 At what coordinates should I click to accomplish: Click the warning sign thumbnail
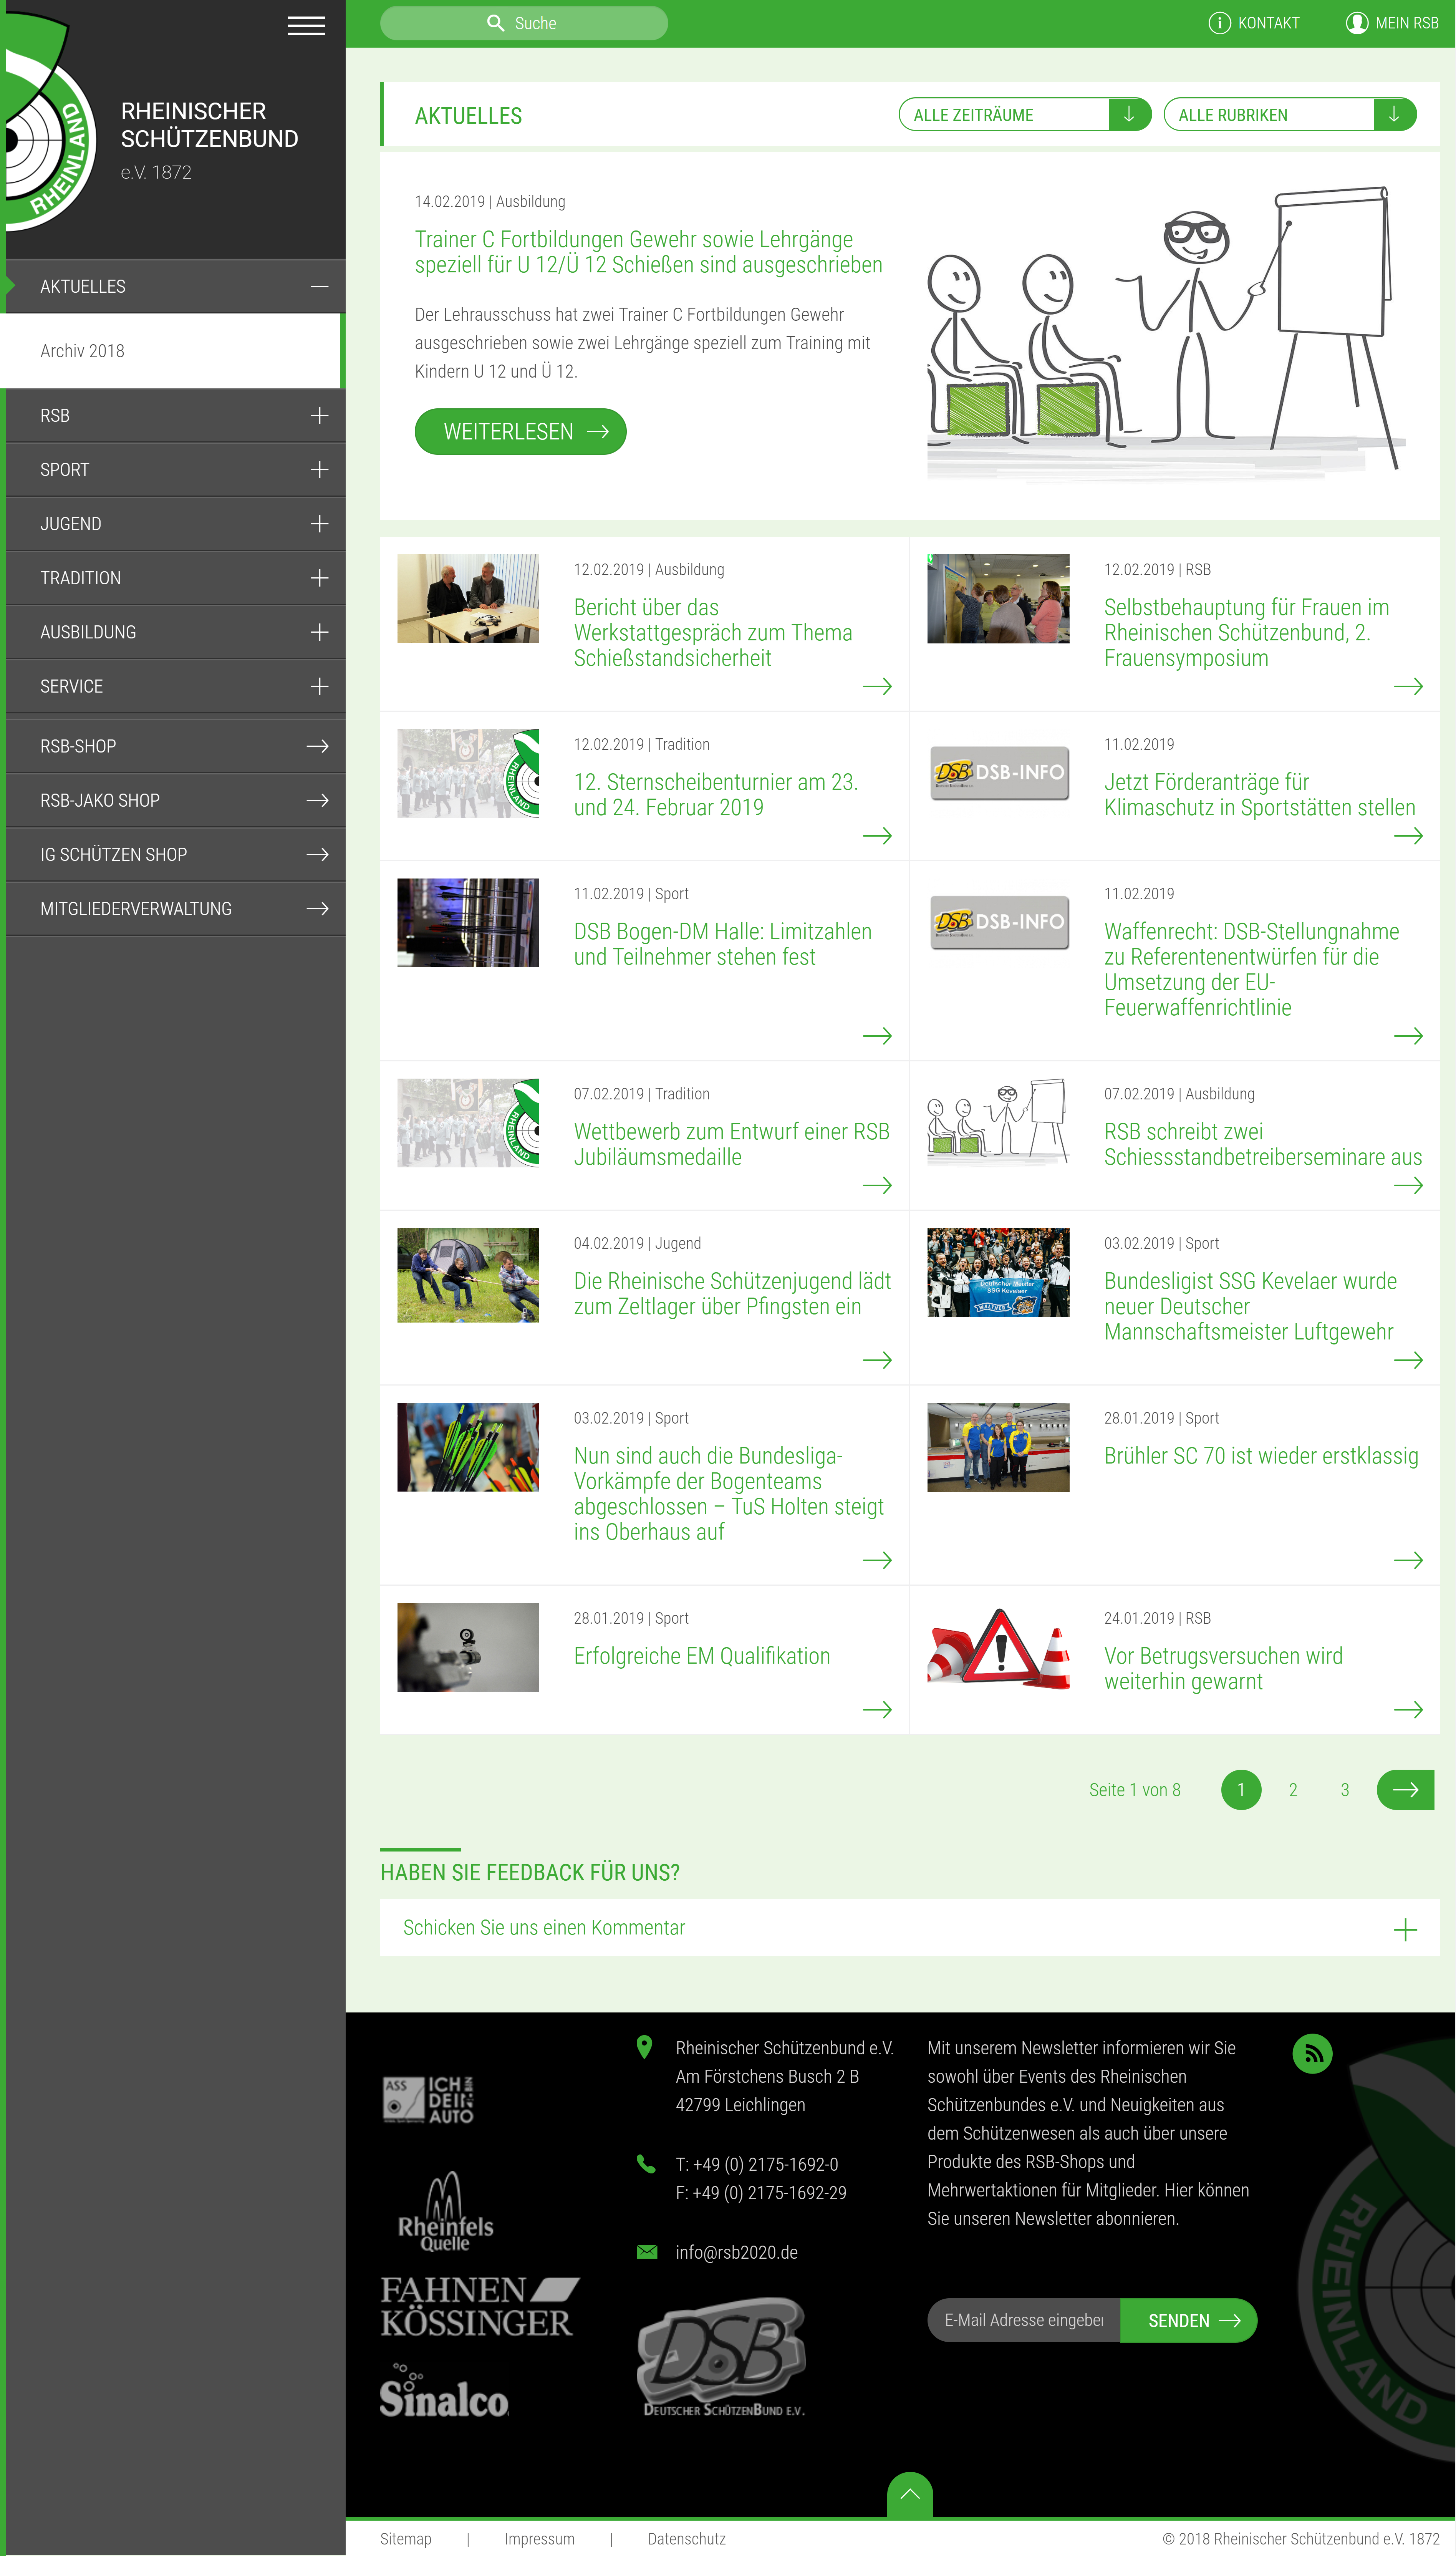tap(998, 1647)
